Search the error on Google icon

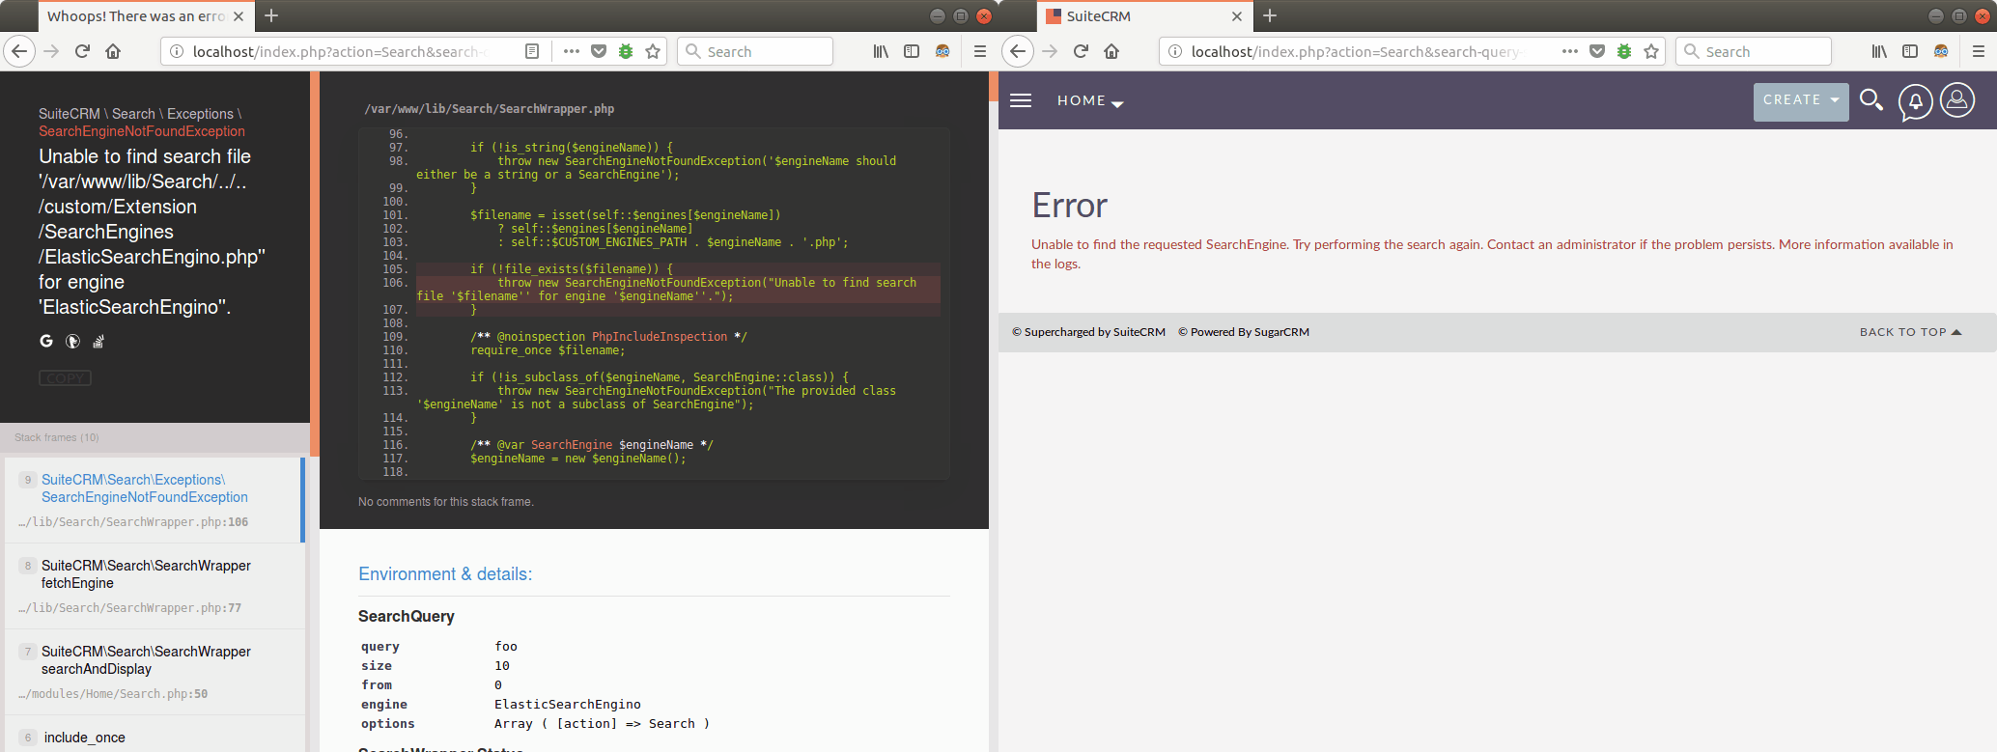click(46, 341)
